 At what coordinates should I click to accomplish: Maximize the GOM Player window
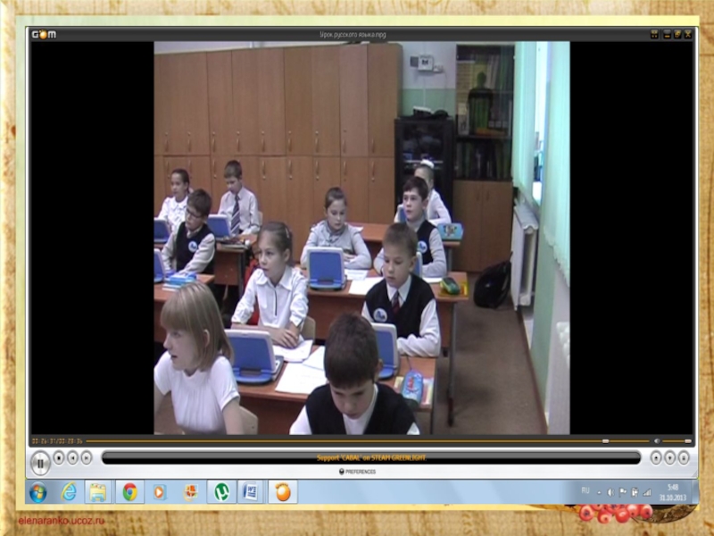(677, 34)
